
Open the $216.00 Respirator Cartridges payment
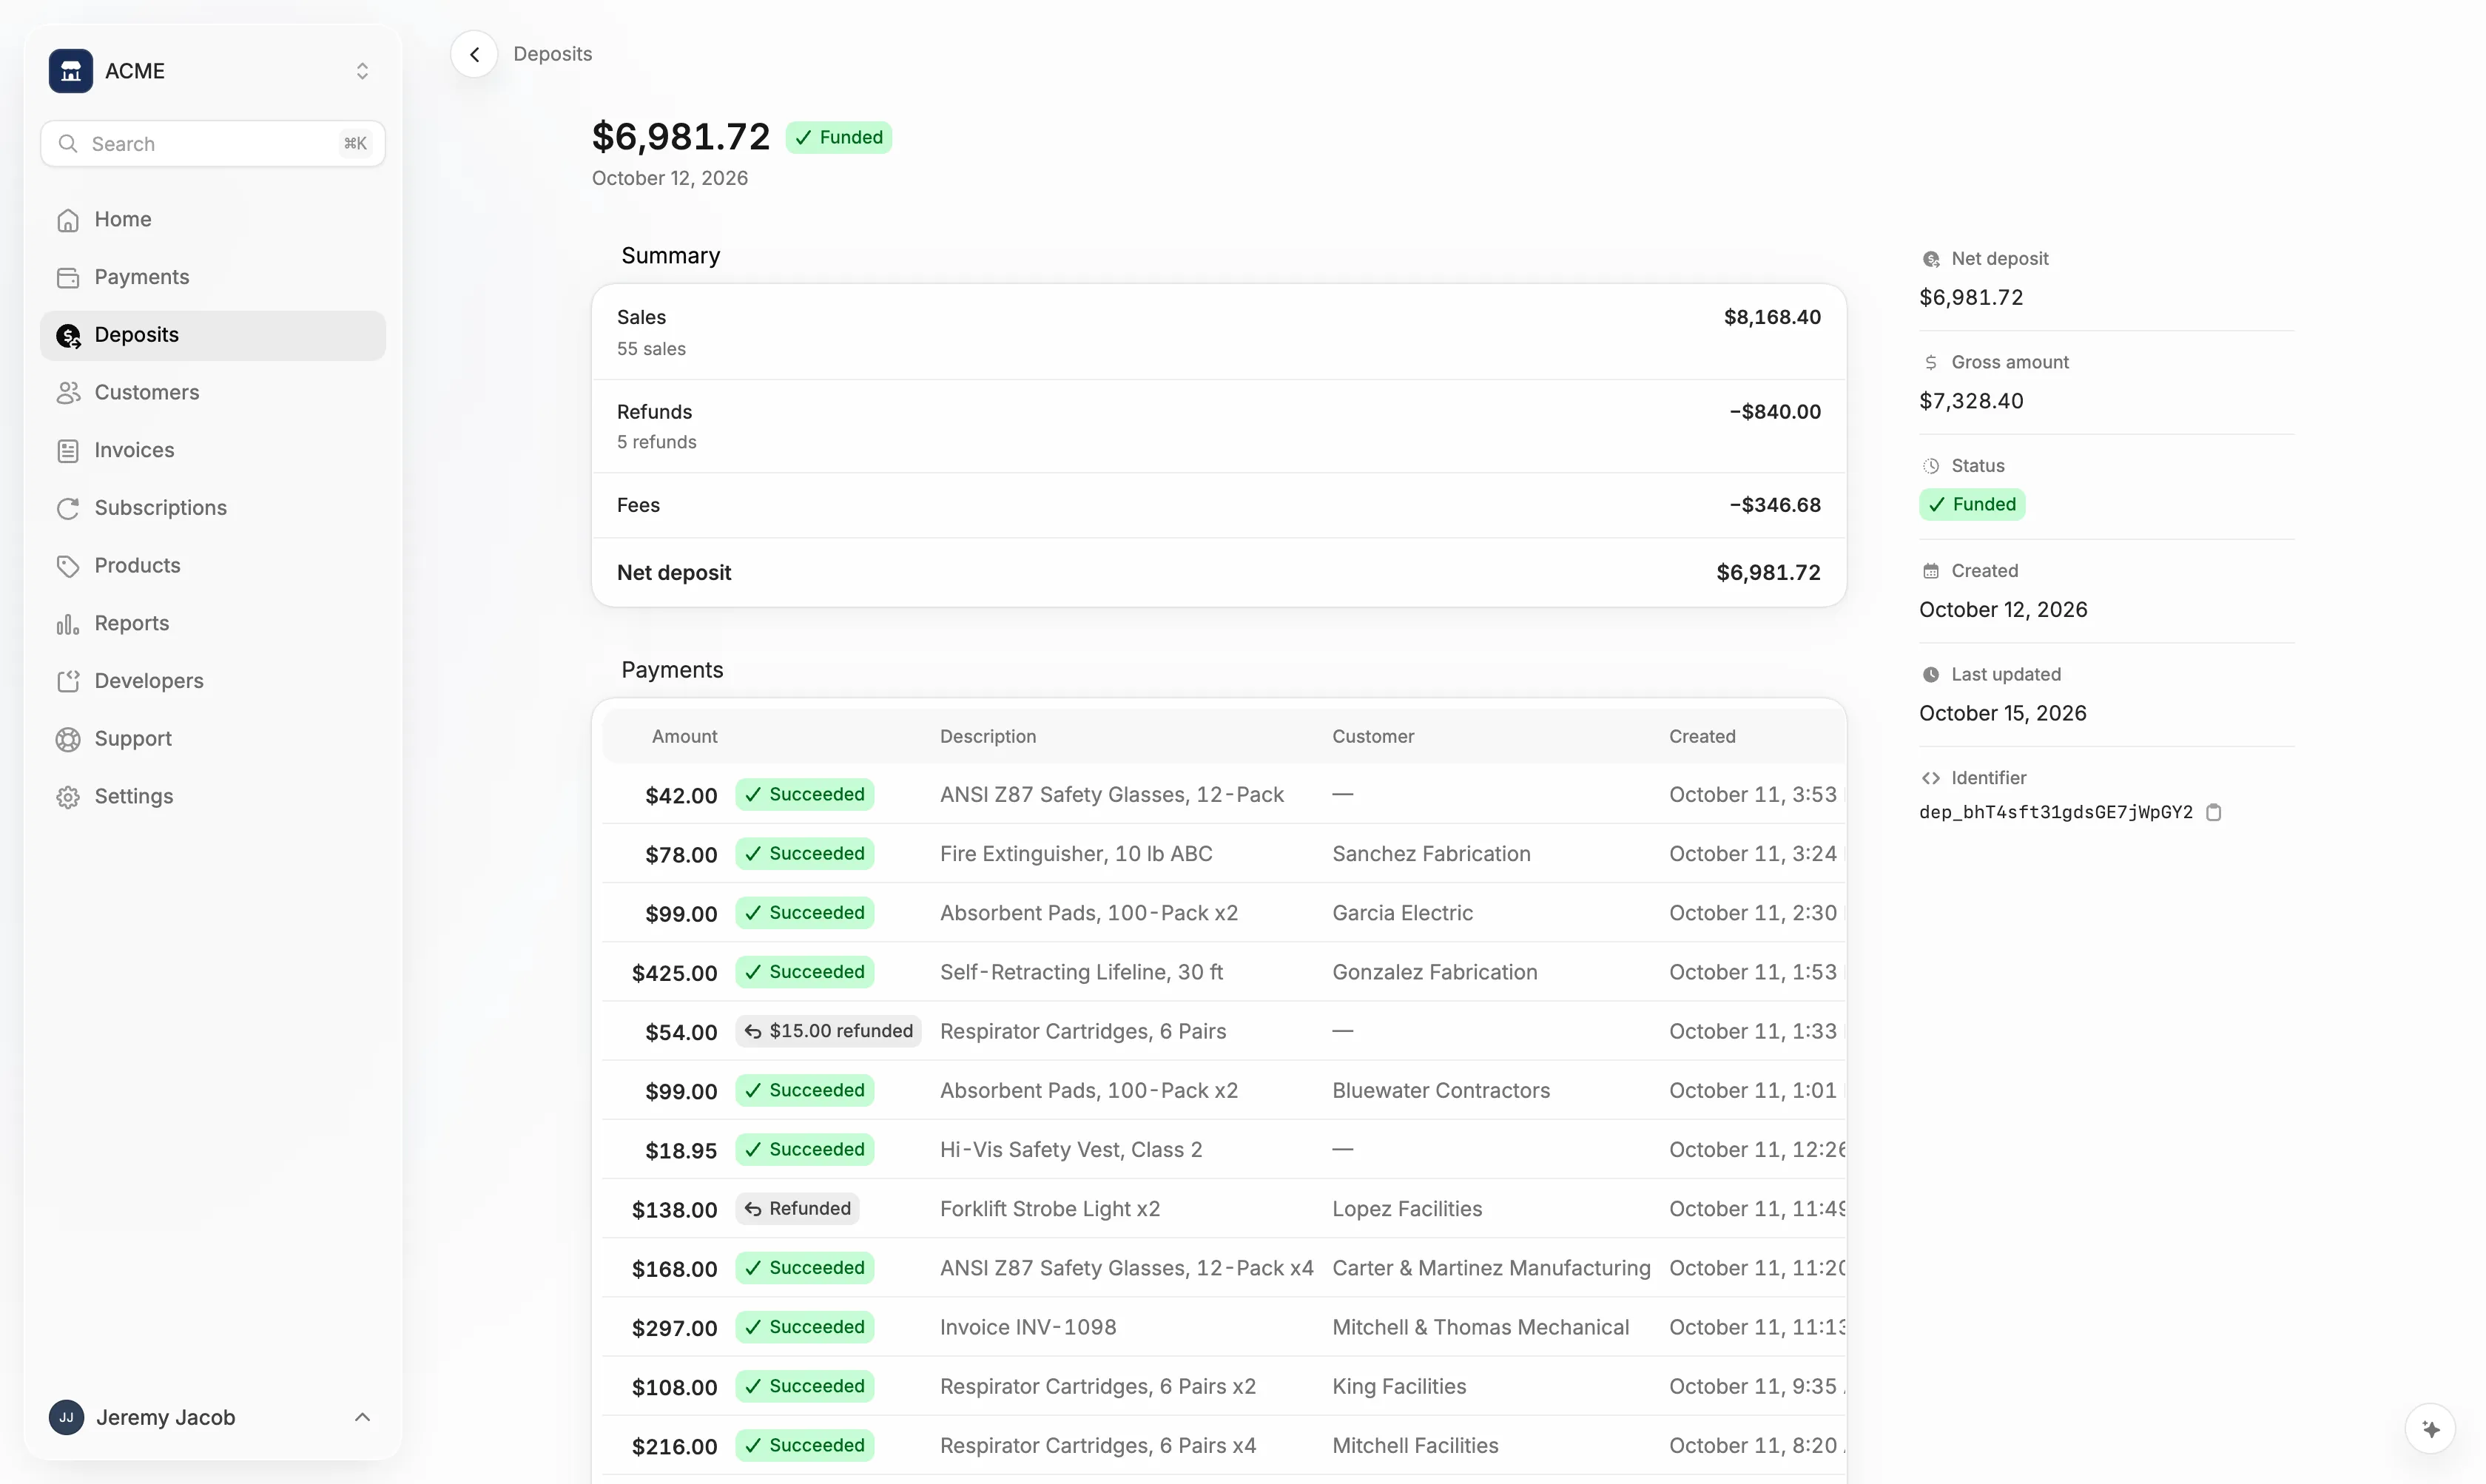point(1223,1445)
